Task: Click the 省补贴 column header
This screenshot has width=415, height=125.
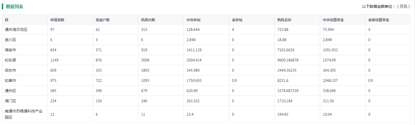Action: (237, 20)
